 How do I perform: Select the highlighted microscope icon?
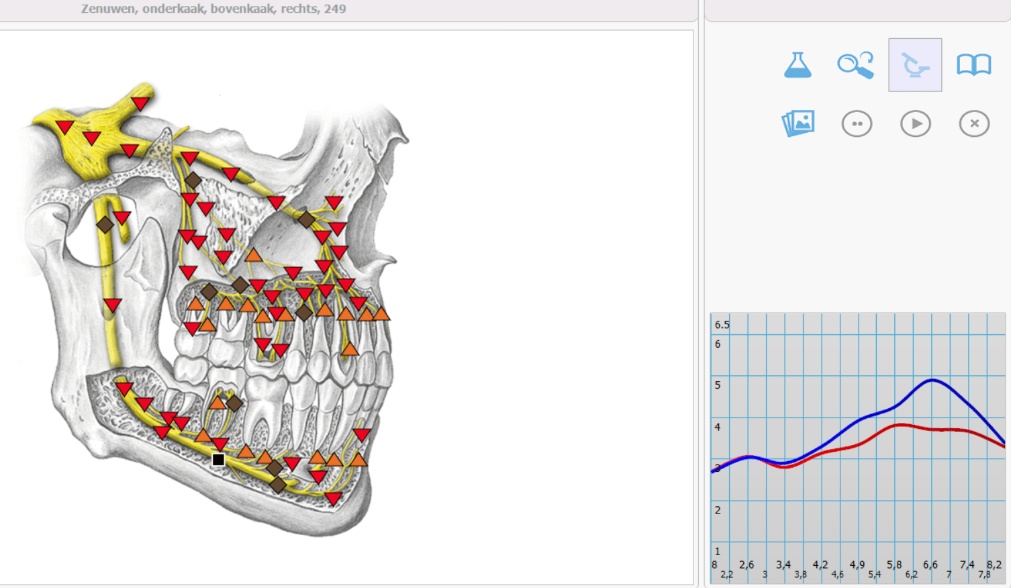(915, 65)
